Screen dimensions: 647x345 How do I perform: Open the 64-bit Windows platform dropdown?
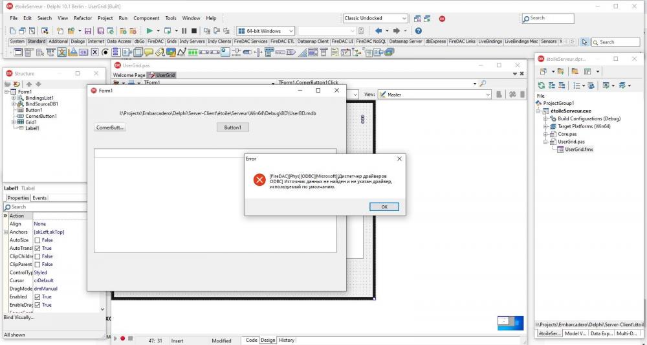[266, 31]
